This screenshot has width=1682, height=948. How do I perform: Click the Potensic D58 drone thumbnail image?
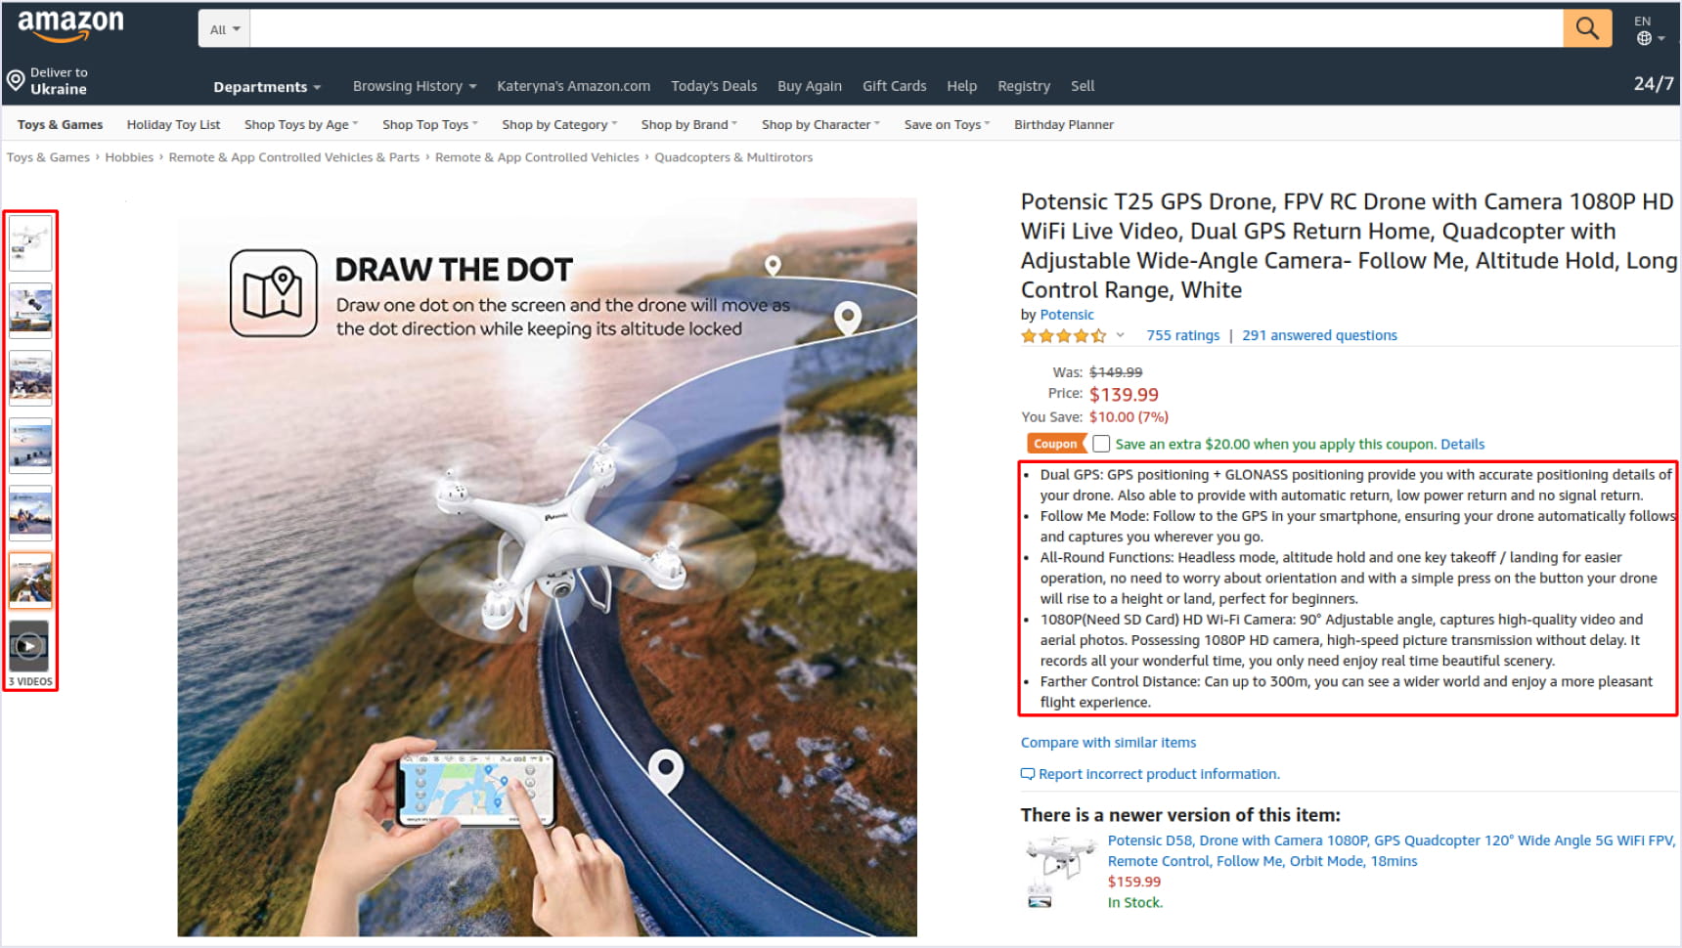click(x=1059, y=870)
